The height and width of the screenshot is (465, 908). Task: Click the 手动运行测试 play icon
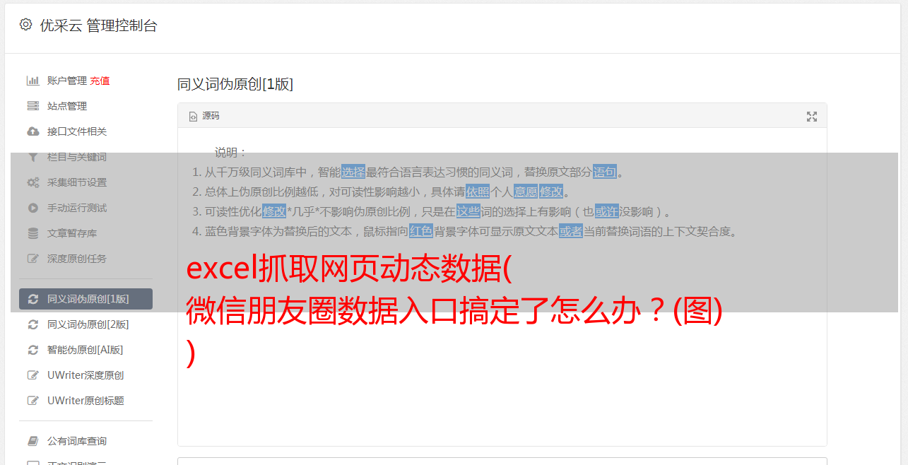coord(33,208)
